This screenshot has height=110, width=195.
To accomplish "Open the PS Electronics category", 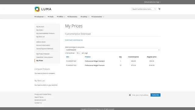I will click(x=72, y=17).
